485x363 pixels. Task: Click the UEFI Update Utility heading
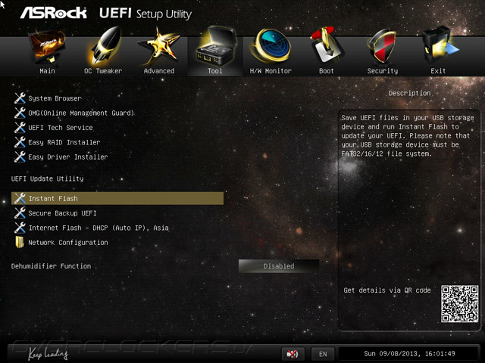point(47,178)
